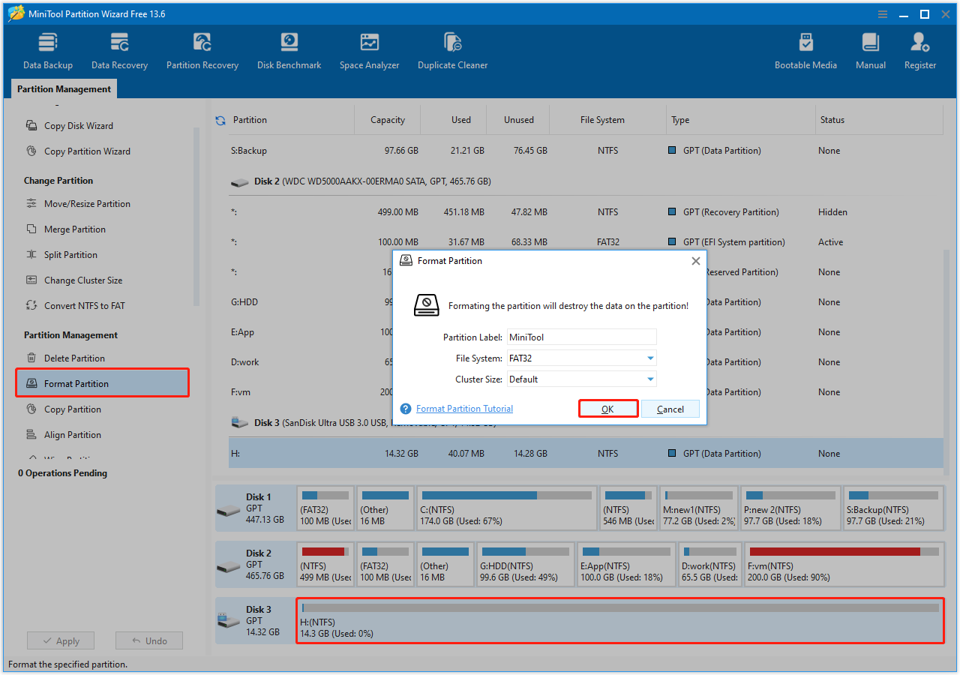Select the H: partition row
Screen dimensions: 960x675
585,454
